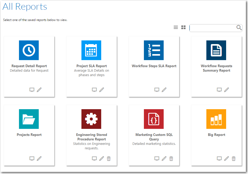
Task: Delete the Marketing Custom SQL Query
Action: point(171,159)
